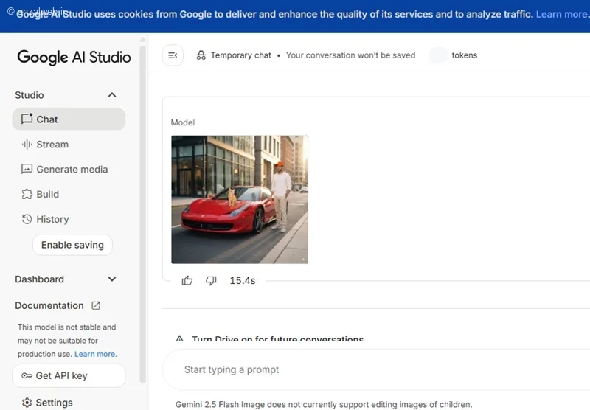The image size is (590, 410).
Task: Open Stream from the sidebar
Action: pyautogui.click(x=52, y=145)
